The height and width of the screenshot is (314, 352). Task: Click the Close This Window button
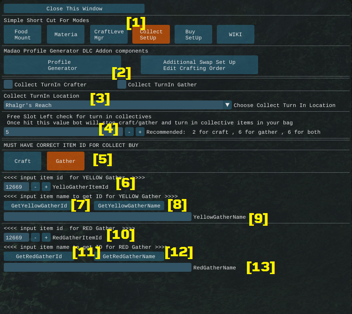pos(74,8)
